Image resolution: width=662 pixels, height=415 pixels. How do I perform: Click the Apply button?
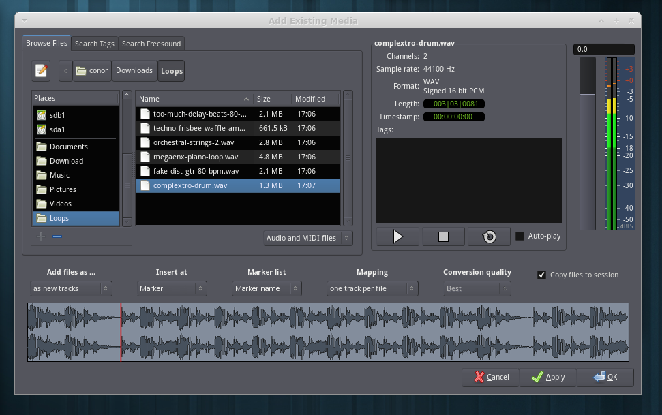(547, 377)
